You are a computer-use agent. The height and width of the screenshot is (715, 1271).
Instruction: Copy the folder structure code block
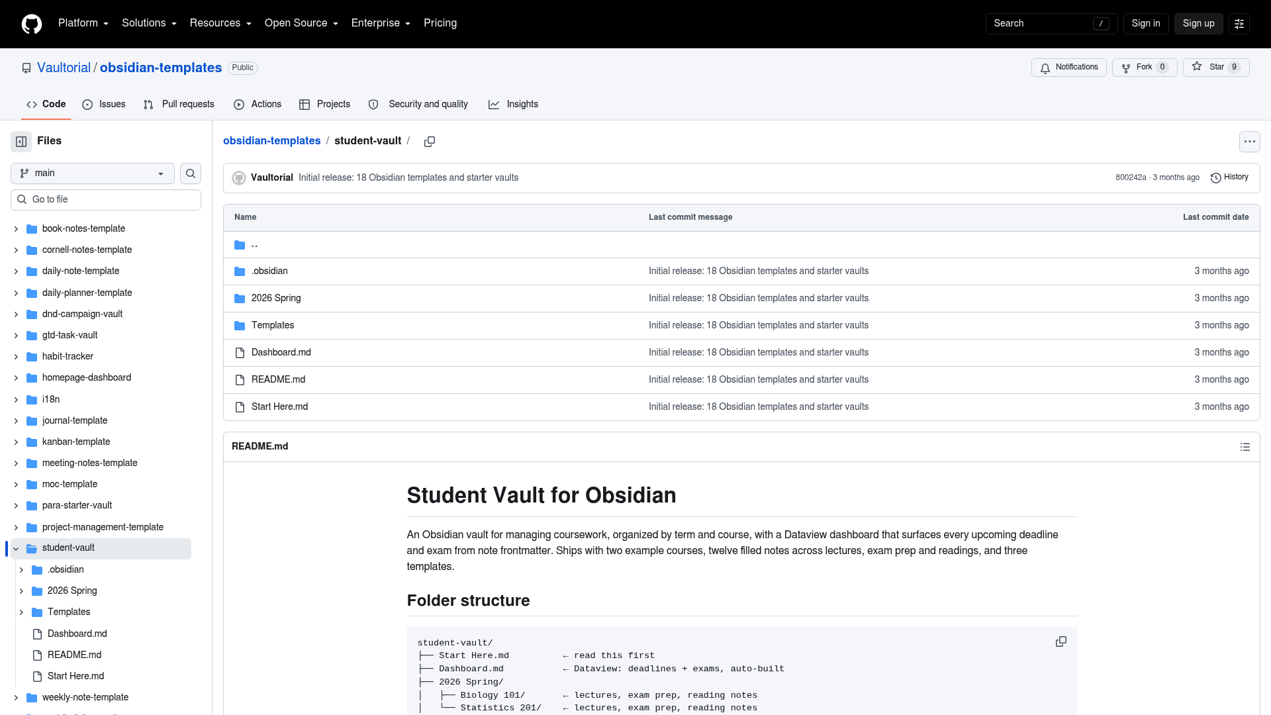[1060, 642]
